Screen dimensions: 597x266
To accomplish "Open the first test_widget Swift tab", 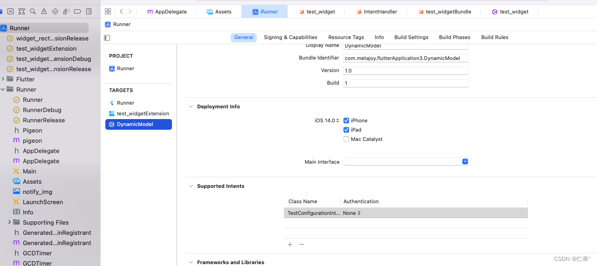I will 317,12.
